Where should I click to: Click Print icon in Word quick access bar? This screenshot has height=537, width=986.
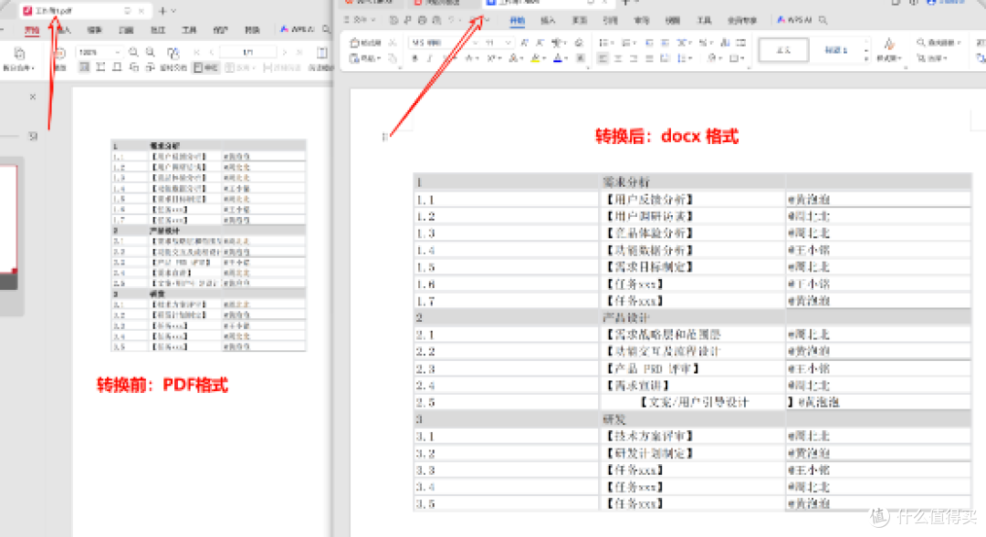[x=423, y=20]
